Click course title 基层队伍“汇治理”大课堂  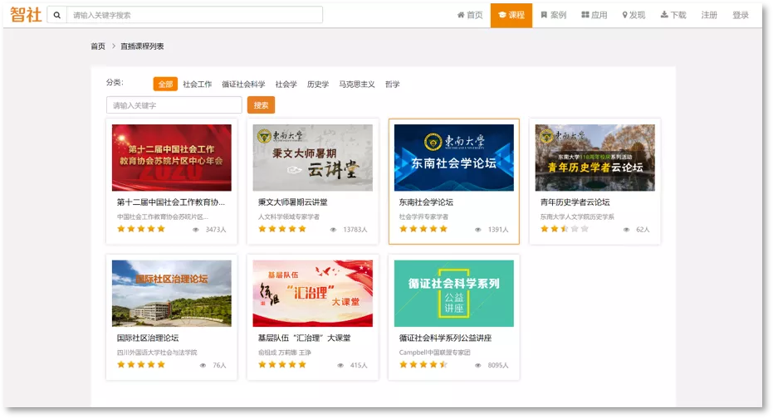(x=304, y=338)
